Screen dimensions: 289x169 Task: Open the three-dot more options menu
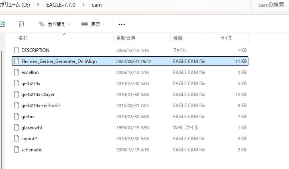(x=122, y=24)
